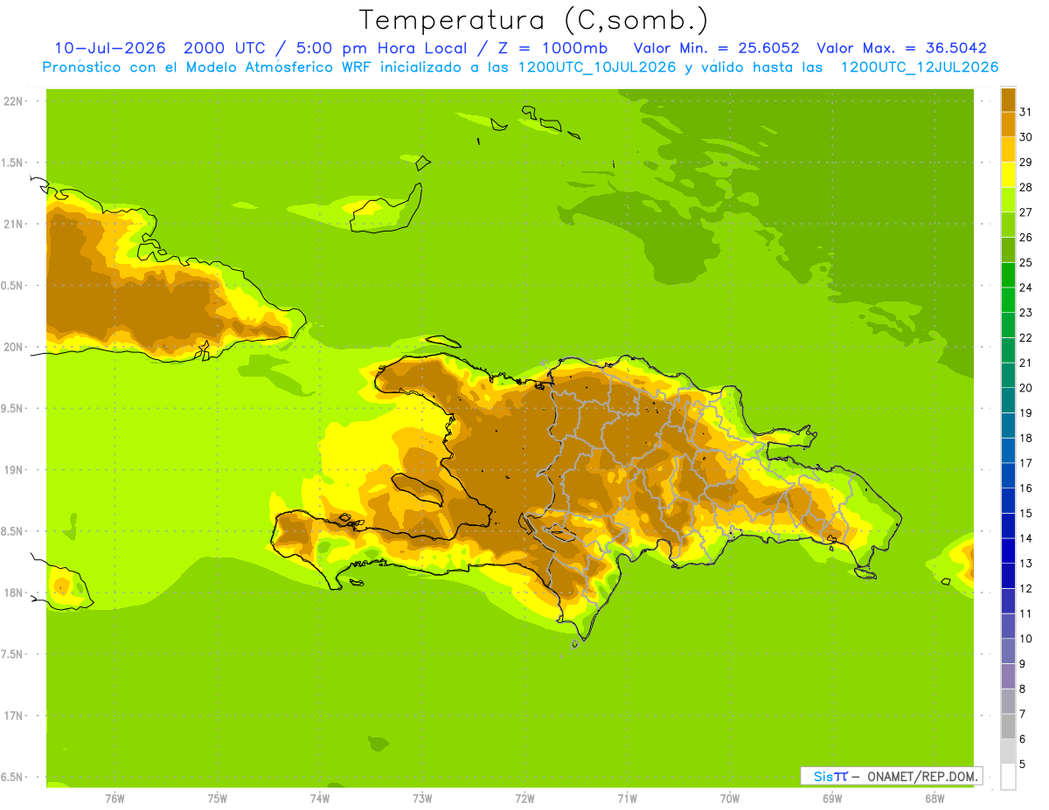
Task: Click the longitude axis label "76W"
Action: [x=115, y=799]
